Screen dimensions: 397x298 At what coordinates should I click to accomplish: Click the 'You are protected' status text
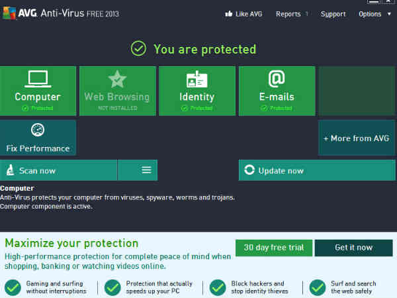[205, 49]
